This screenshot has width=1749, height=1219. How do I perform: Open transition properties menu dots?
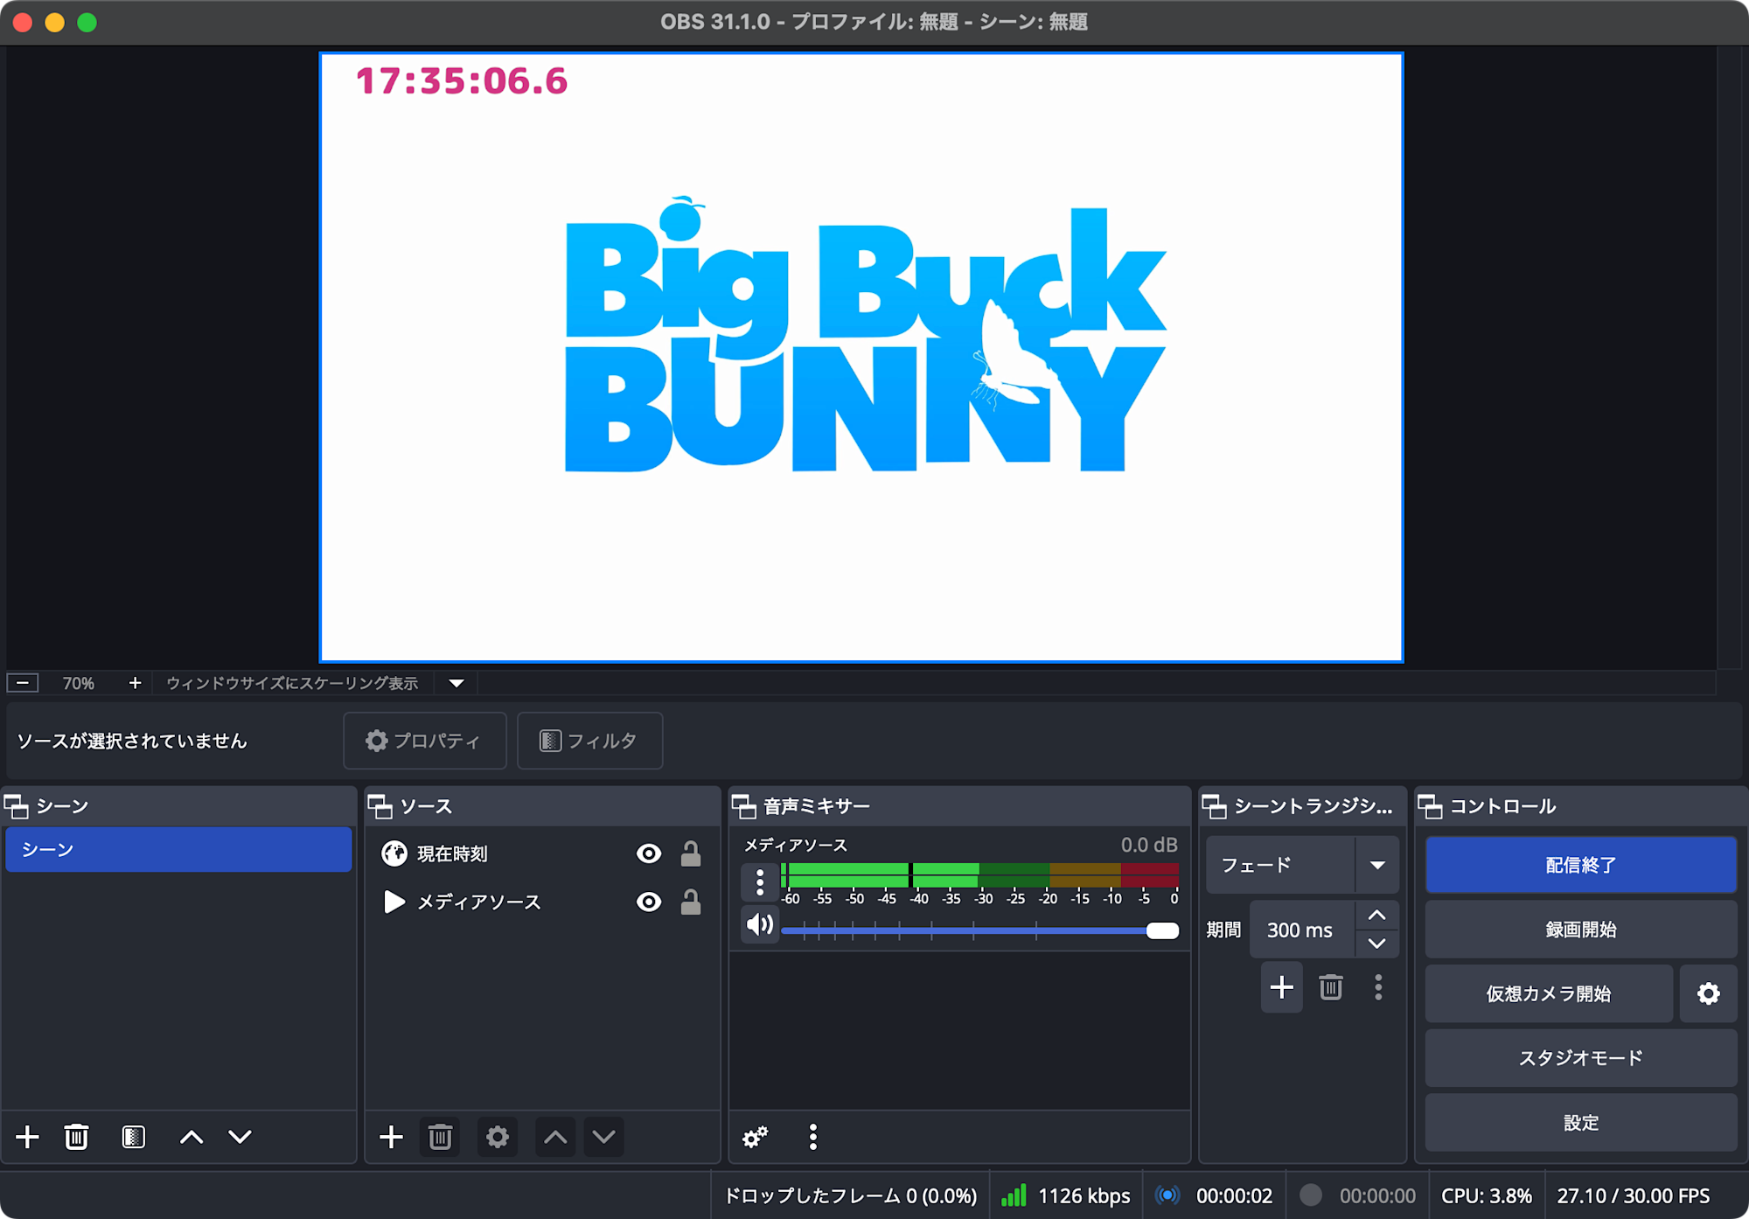pos(1378,988)
